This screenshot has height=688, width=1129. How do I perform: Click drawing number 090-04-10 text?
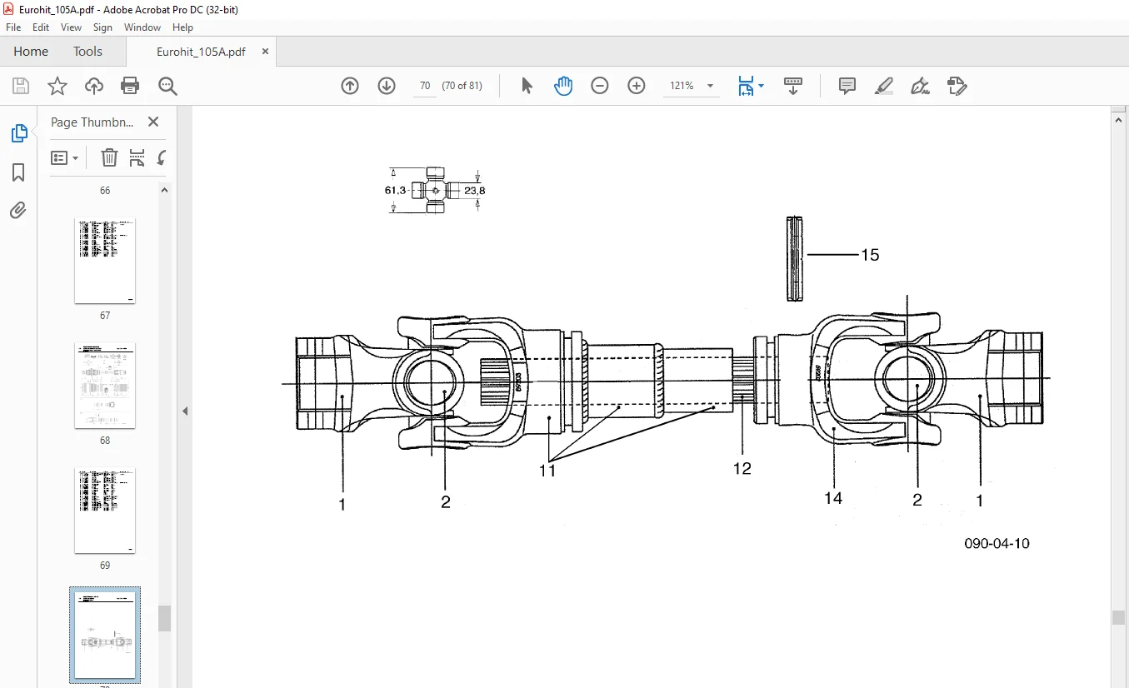(x=997, y=544)
